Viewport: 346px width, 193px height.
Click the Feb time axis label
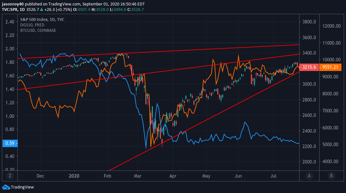[107, 176]
